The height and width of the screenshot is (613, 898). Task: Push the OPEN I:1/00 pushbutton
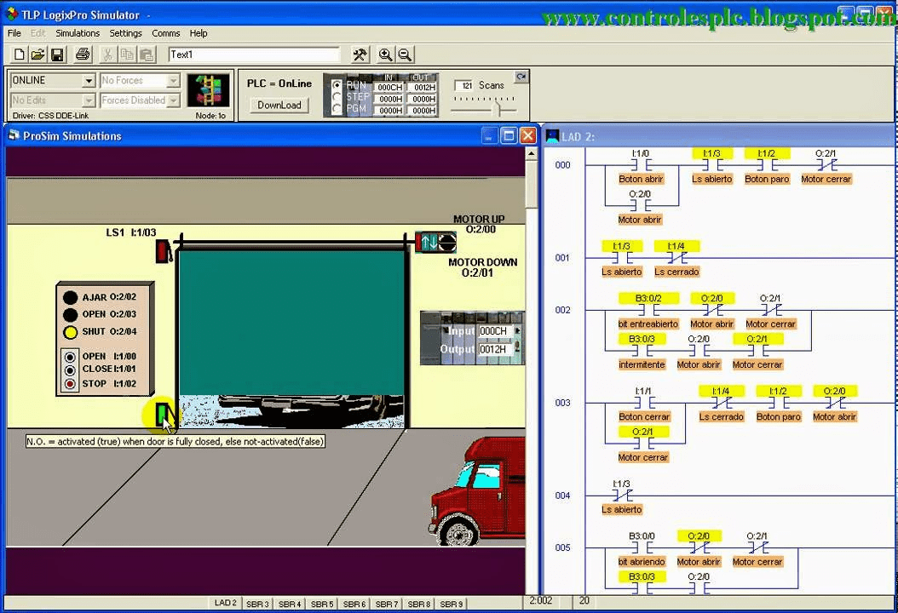70,356
